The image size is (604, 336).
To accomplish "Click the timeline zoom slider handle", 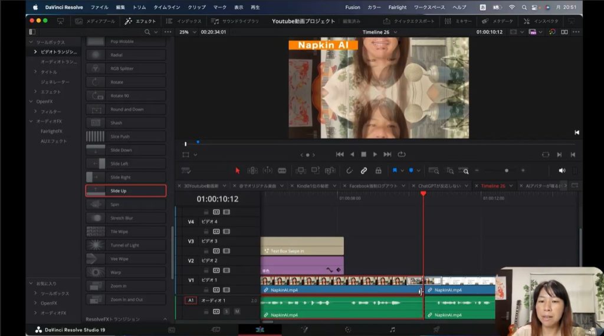I will pyautogui.click(x=506, y=171).
